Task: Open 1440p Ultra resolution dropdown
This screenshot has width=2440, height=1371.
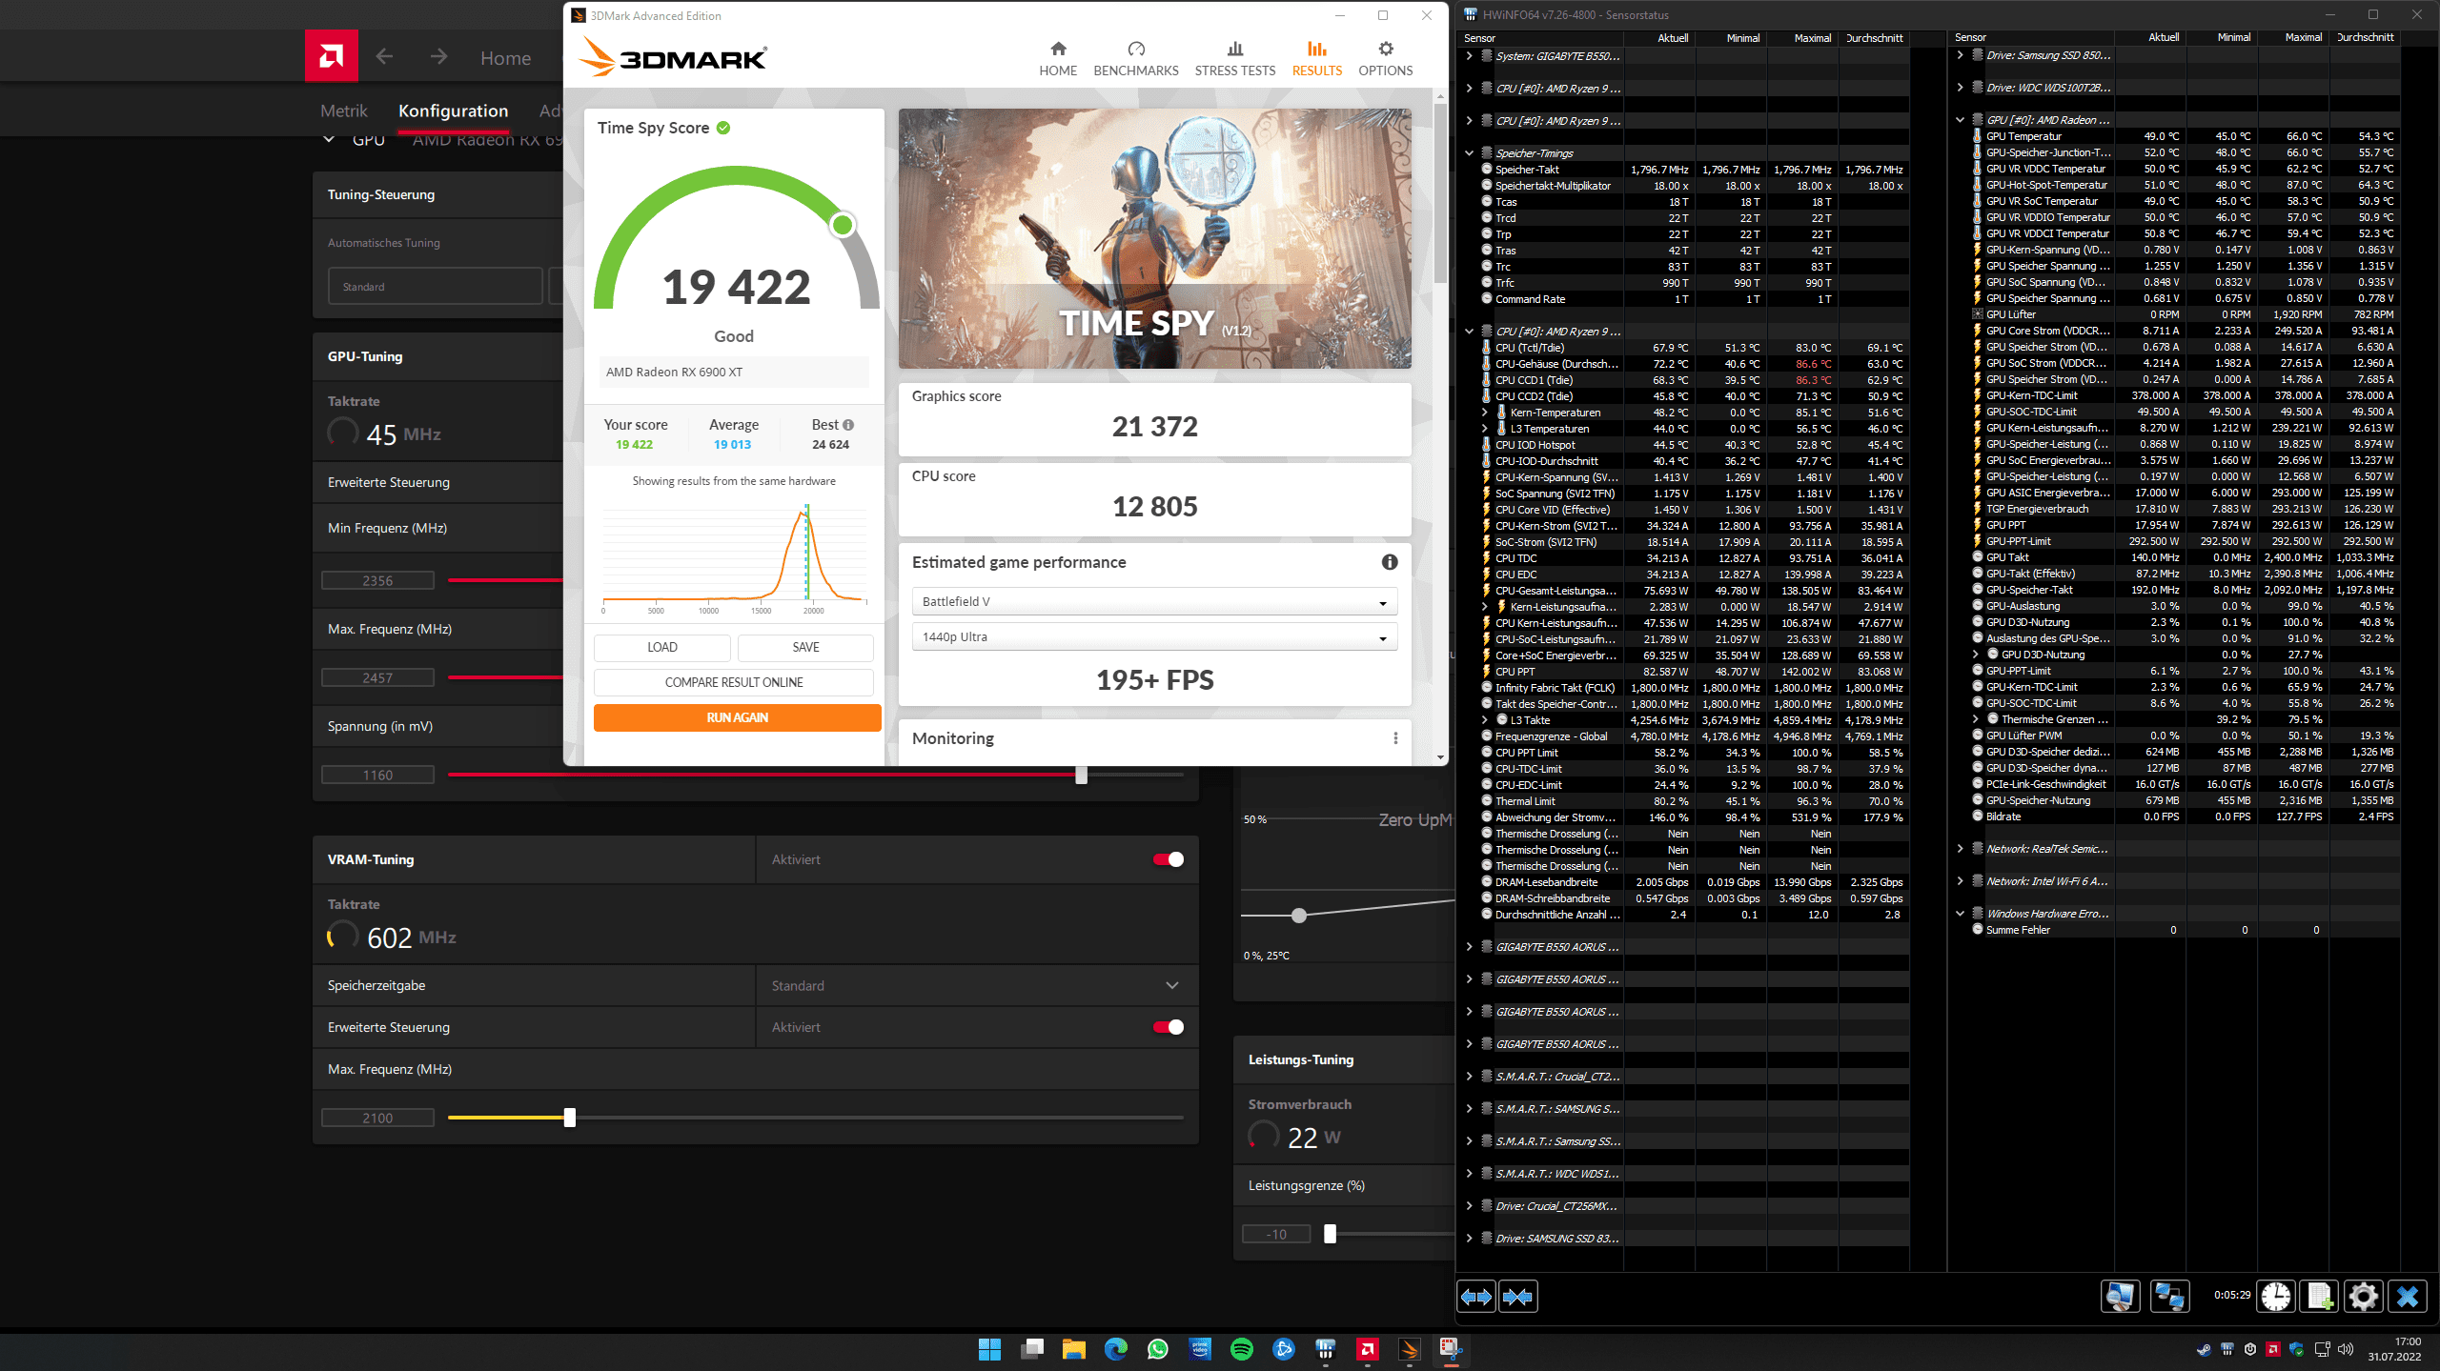Action: tap(1154, 636)
